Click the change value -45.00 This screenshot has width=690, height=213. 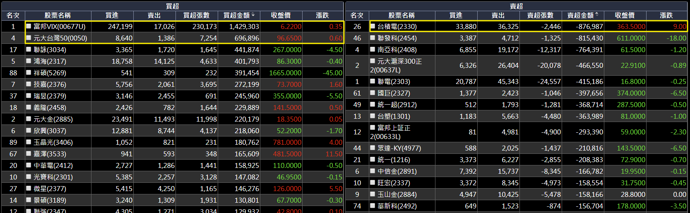(x=333, y=73)
